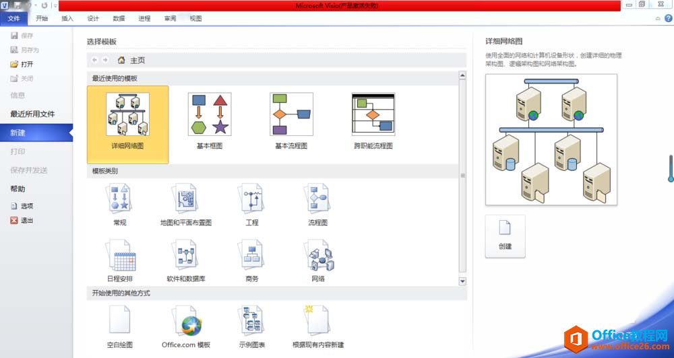Image resolution: width=674 pixels, height=358 pixels.
Task: Choose 根据现有内容新建
Action: click(318, 326)
